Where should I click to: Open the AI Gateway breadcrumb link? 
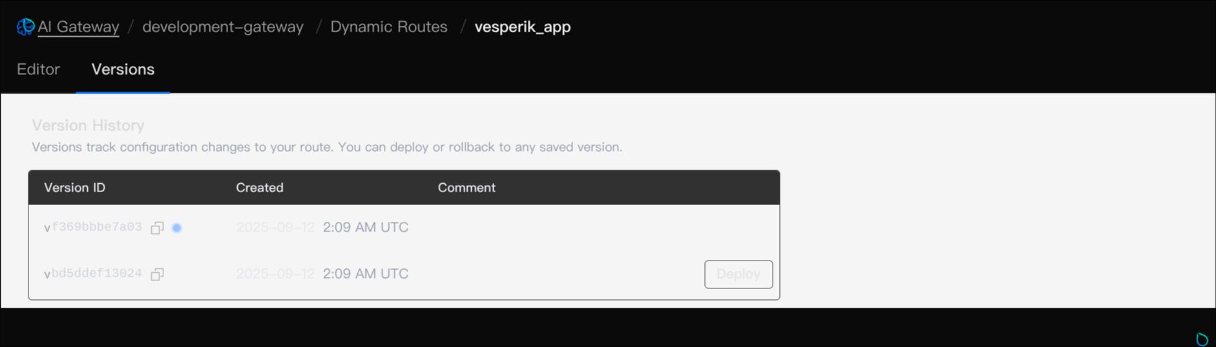point(78,26)
